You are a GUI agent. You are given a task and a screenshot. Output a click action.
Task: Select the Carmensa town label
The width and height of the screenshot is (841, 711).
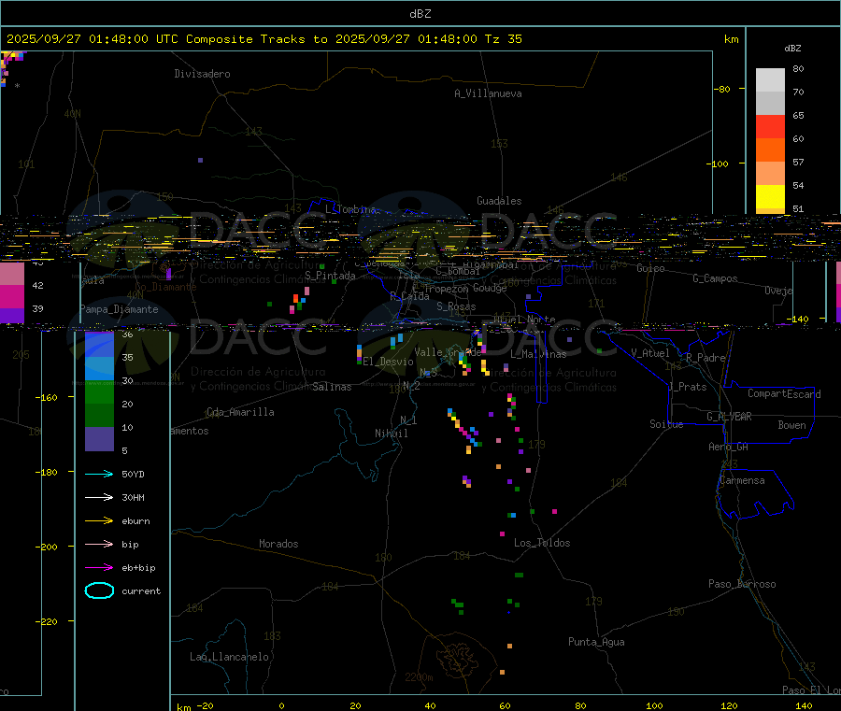coord(742,481)
